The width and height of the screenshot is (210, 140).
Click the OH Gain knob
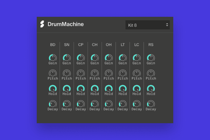(108, 58)
